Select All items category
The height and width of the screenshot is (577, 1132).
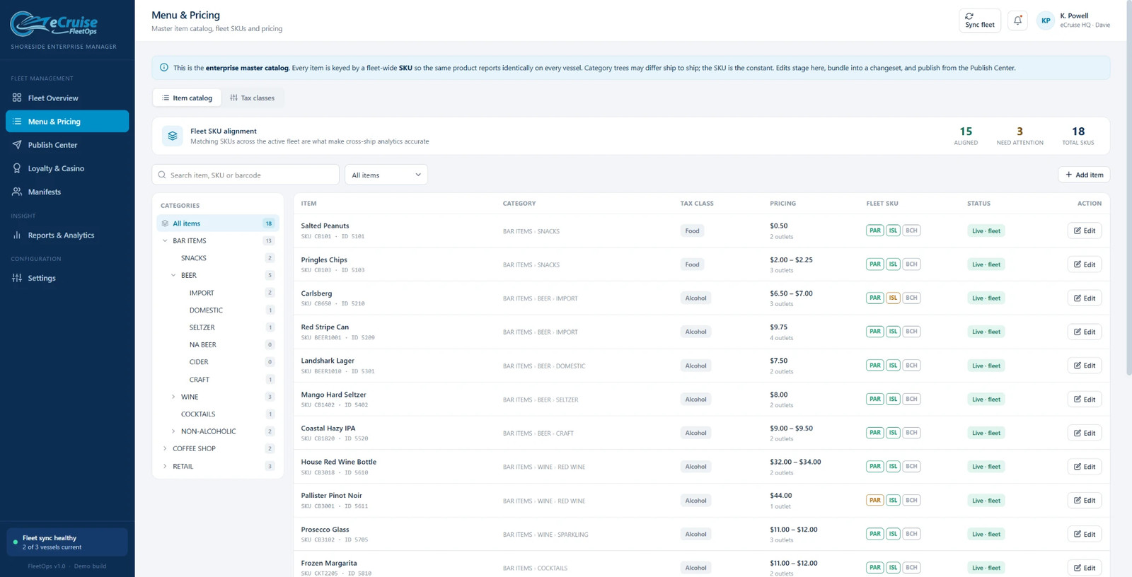tap(218, 223)
